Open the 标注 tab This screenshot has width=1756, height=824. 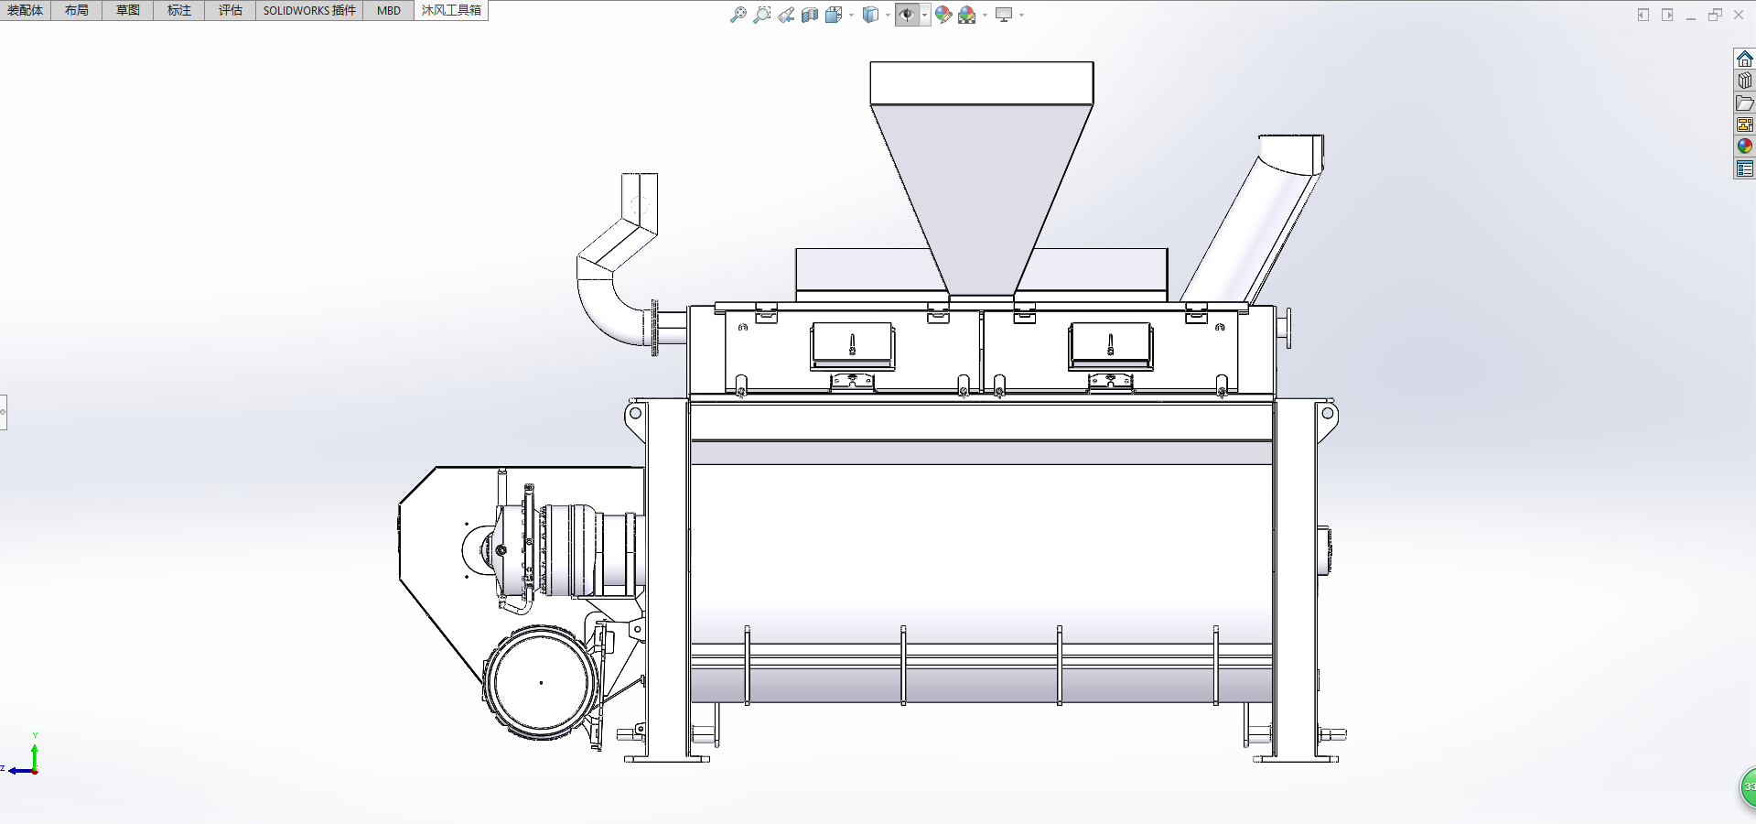coord(179,10)
